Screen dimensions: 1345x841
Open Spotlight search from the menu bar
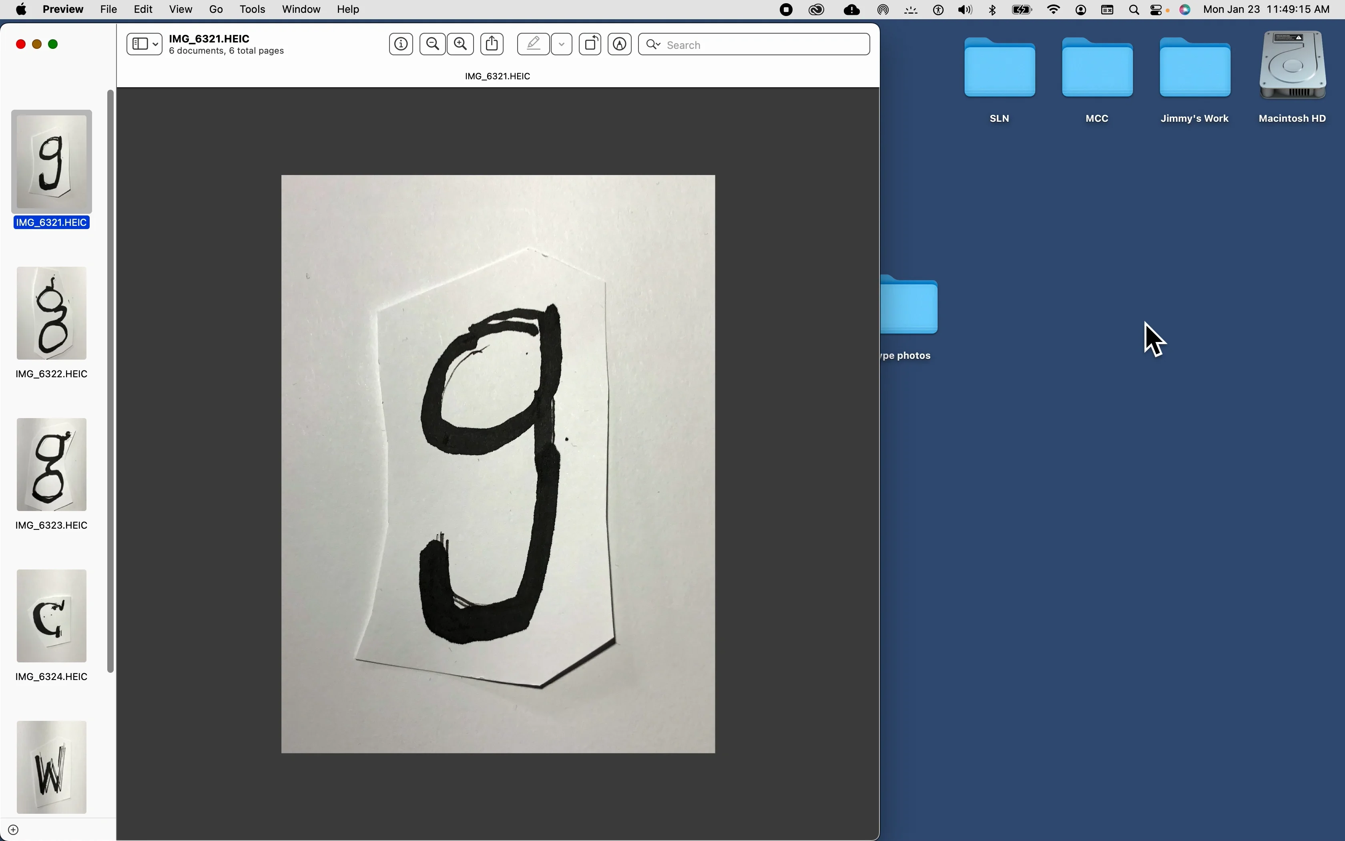(1134, 10)
